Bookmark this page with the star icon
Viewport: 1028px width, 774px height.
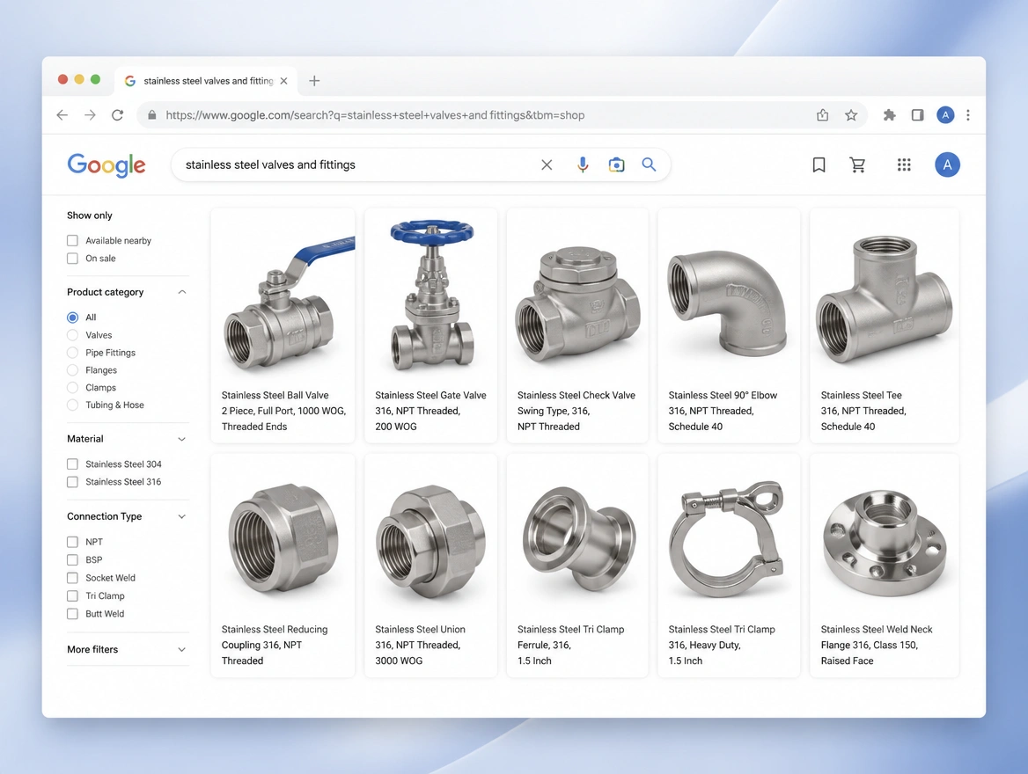(x=851, y=115)
